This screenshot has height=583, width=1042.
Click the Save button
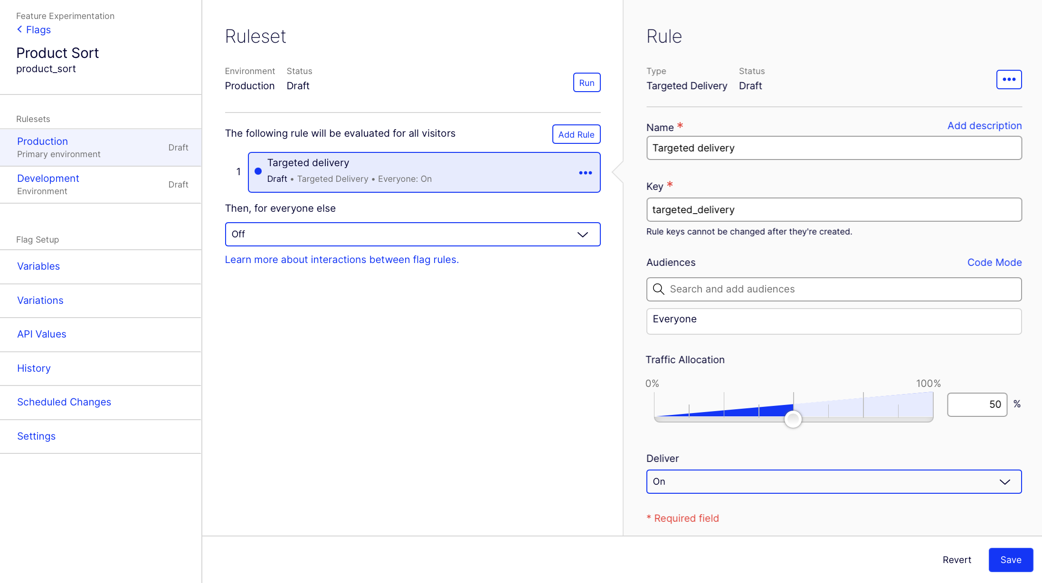tap(1010, 559)
